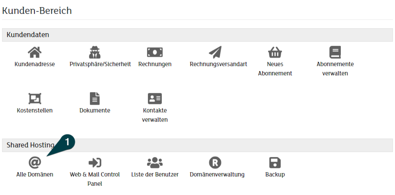395x195 pixels.
Task: Click the Alle Domänen text link
Action: 35,174
